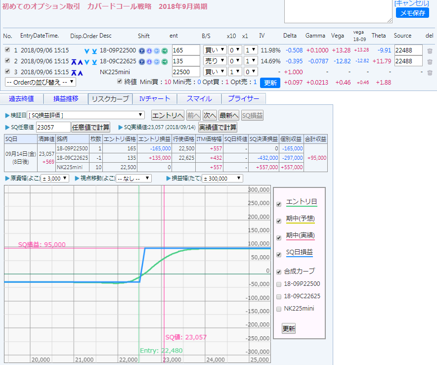Image resolution: width=437 pixels, height=365 pixels.
Task: Open x1 quantity dropdown for order 2
Action: pos(251,61)
